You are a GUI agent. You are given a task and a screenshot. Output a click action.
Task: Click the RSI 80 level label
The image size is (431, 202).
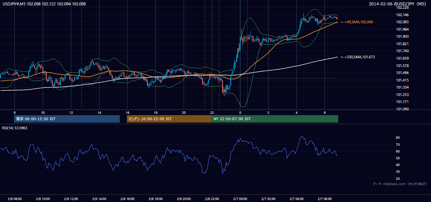pyautogui.click(x=398, y=138)
